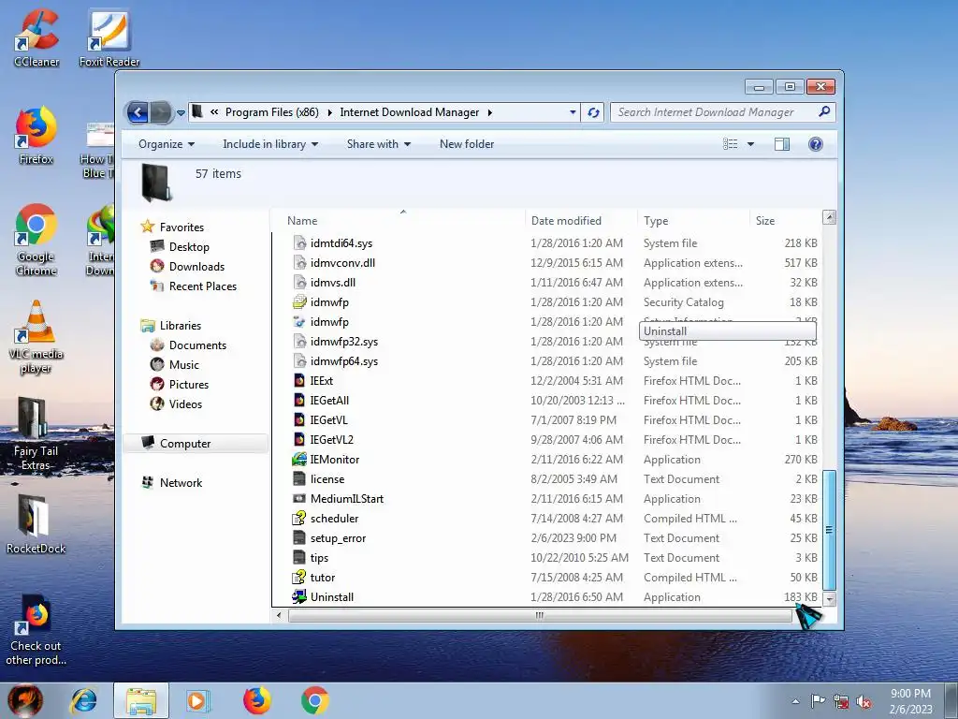Click Program Files (x86) in the address bar
This screenshot has width=958, height=719.
(x=272, y=112)
